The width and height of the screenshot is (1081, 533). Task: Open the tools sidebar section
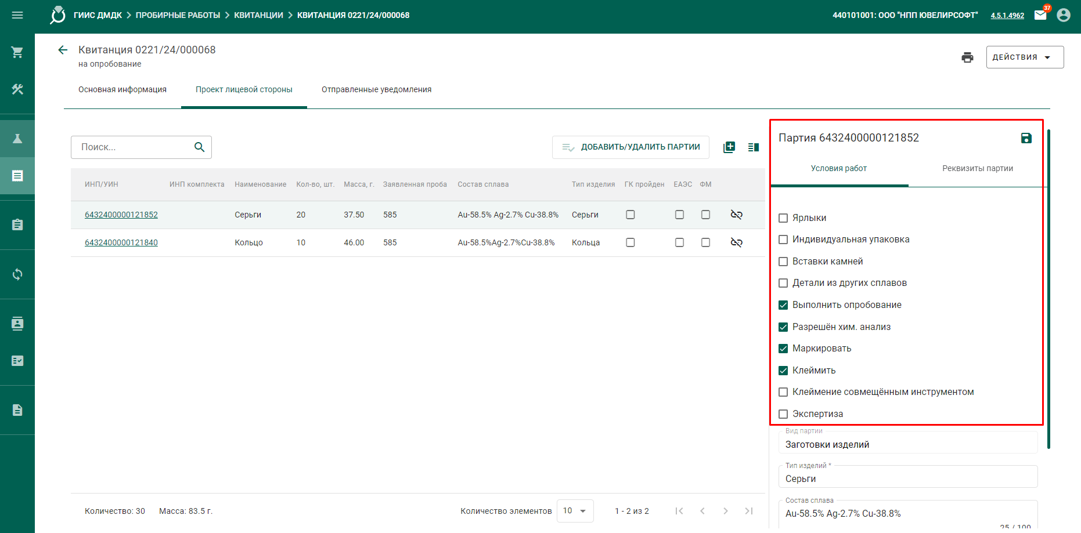[x=17, y=89]
